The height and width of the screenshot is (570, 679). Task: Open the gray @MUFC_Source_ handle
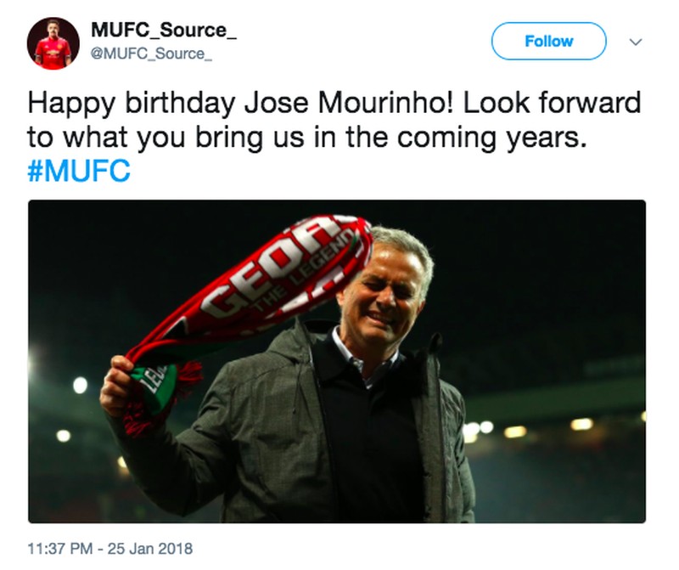151,54
